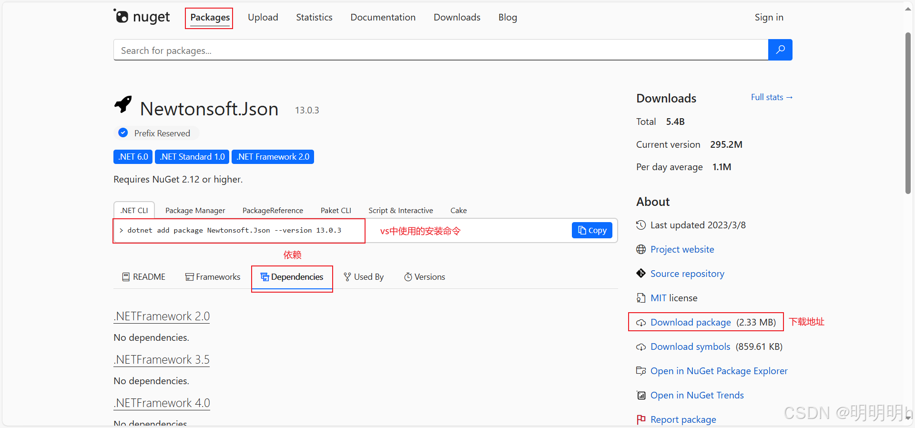
Task: Click the NuGet Trends chart icon
Action: click(641, 395)
